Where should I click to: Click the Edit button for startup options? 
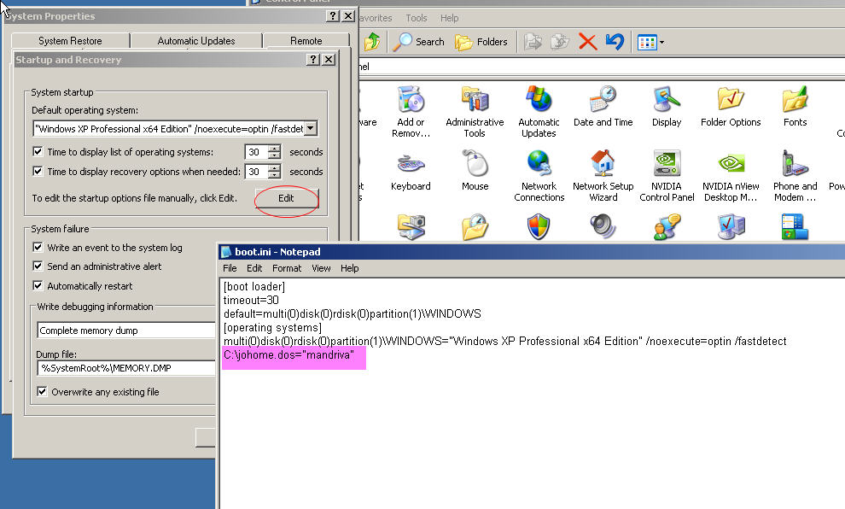286,198
